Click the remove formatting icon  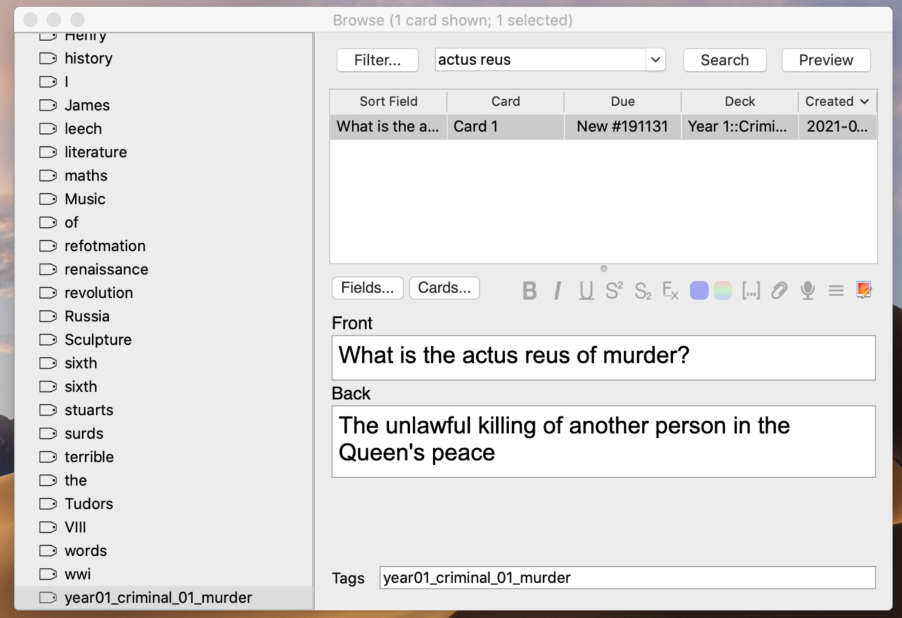click(670, 291)
